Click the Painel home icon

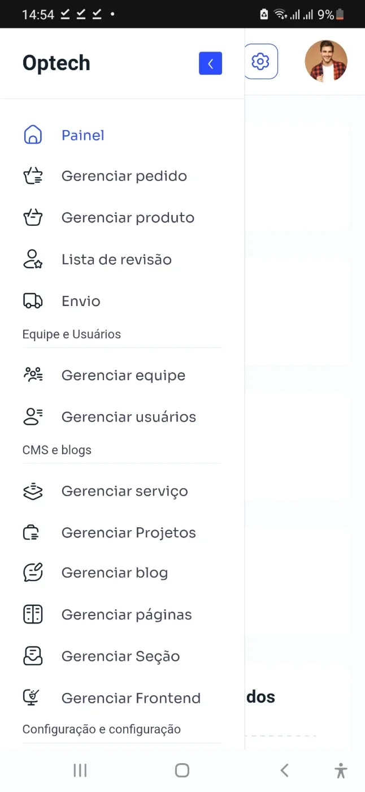point(33,135)
